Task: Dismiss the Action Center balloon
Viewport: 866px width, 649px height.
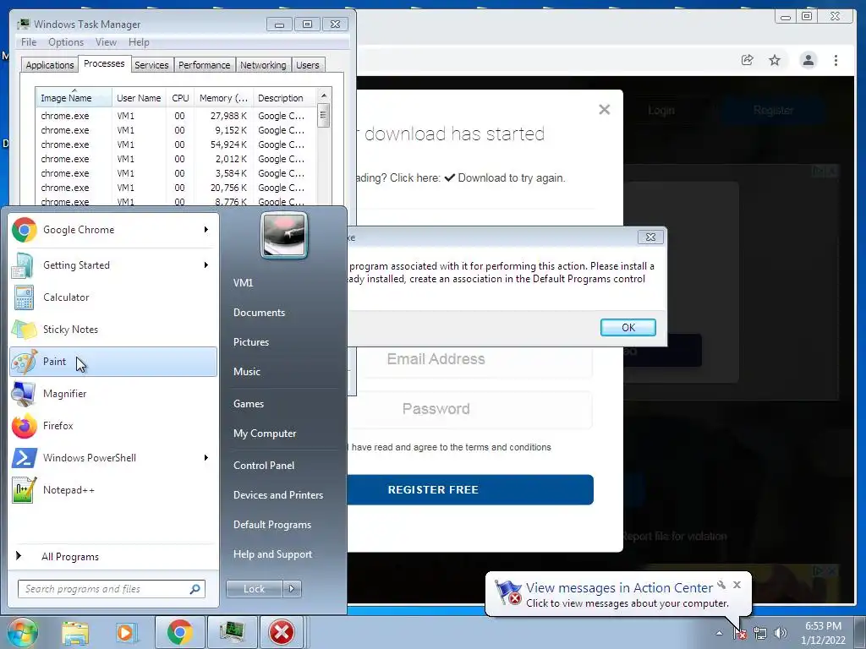Action: tap(737, 585)
